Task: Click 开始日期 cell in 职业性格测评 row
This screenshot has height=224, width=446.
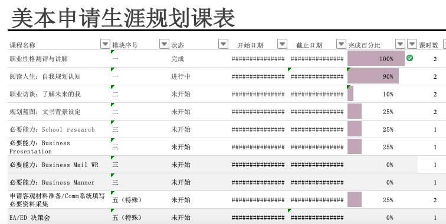Action: tap(258, 59)
